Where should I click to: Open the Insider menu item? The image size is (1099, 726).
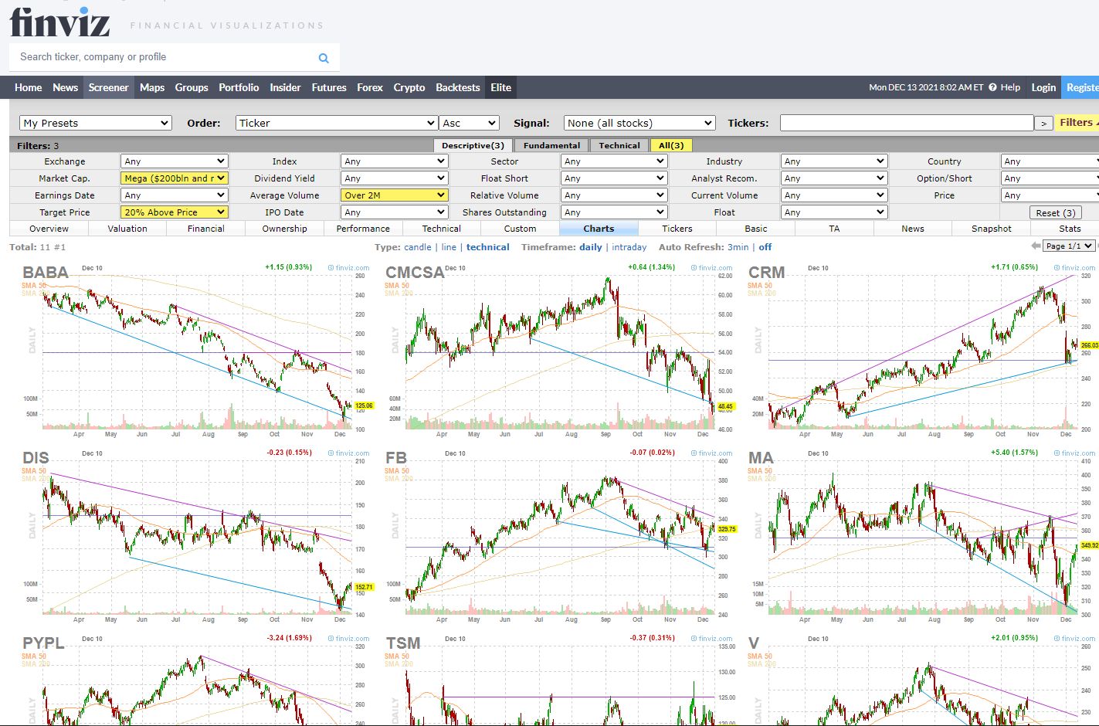coord(285,87)
